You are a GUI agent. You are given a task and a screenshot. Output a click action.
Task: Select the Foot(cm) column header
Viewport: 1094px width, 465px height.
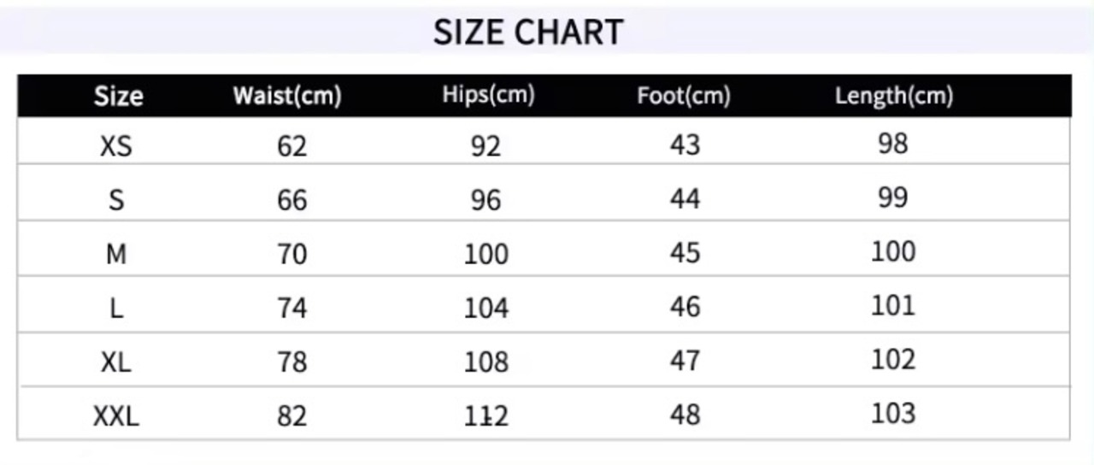point(684,96)
